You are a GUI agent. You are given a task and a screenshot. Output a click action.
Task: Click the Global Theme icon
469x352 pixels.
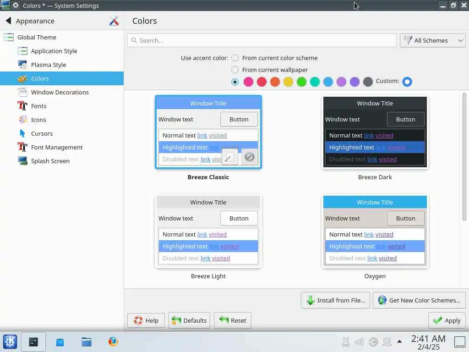click(9, 37)
